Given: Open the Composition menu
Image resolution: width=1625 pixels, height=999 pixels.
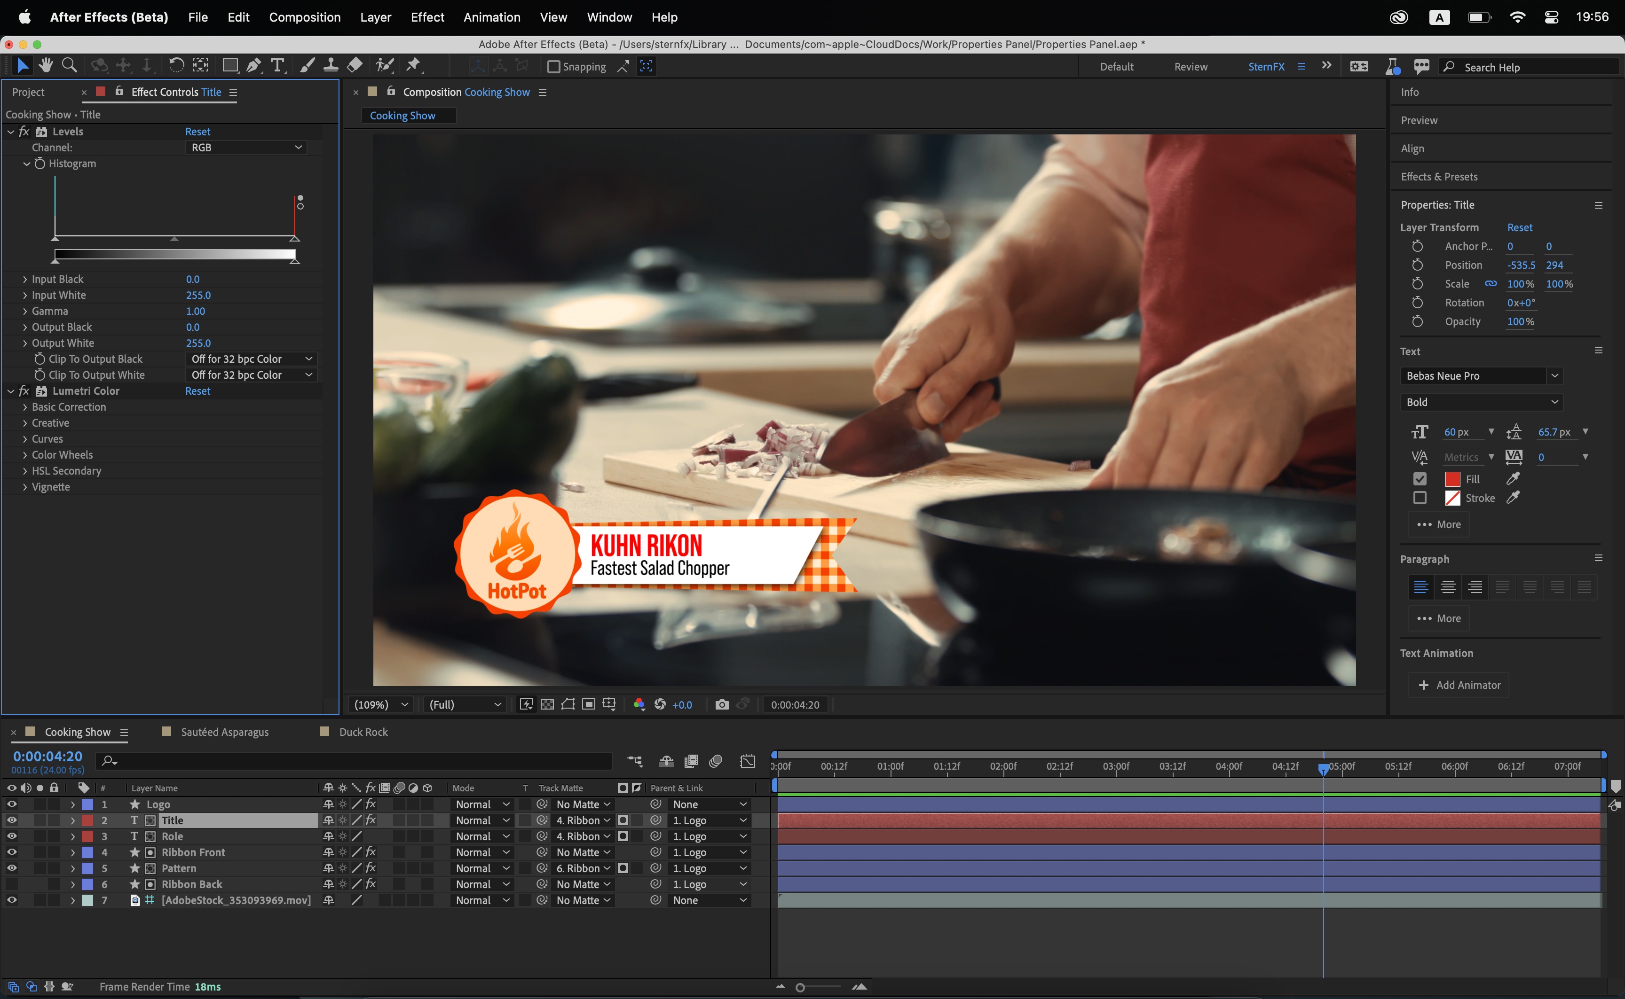Looking at the screenshot, I should click(305, 17).
